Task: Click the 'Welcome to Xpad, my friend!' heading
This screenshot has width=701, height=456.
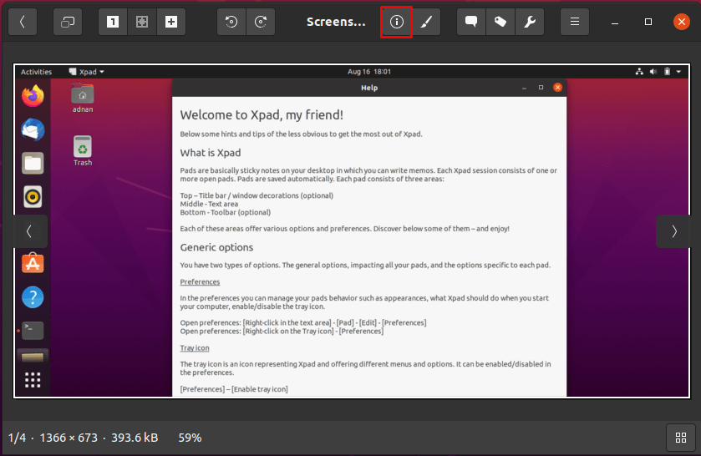Action: click(262, 115)
